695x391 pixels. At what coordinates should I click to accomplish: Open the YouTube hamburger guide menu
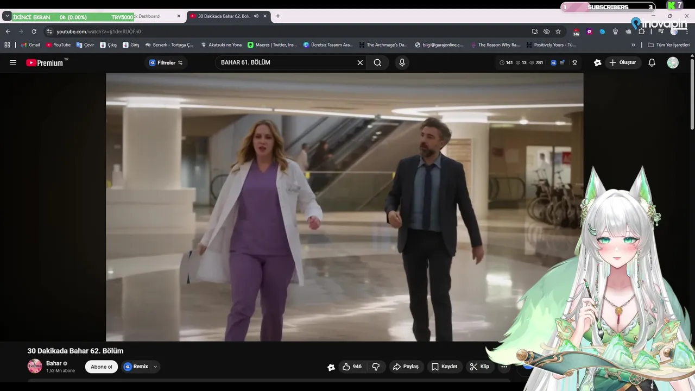tap(13, 62)
